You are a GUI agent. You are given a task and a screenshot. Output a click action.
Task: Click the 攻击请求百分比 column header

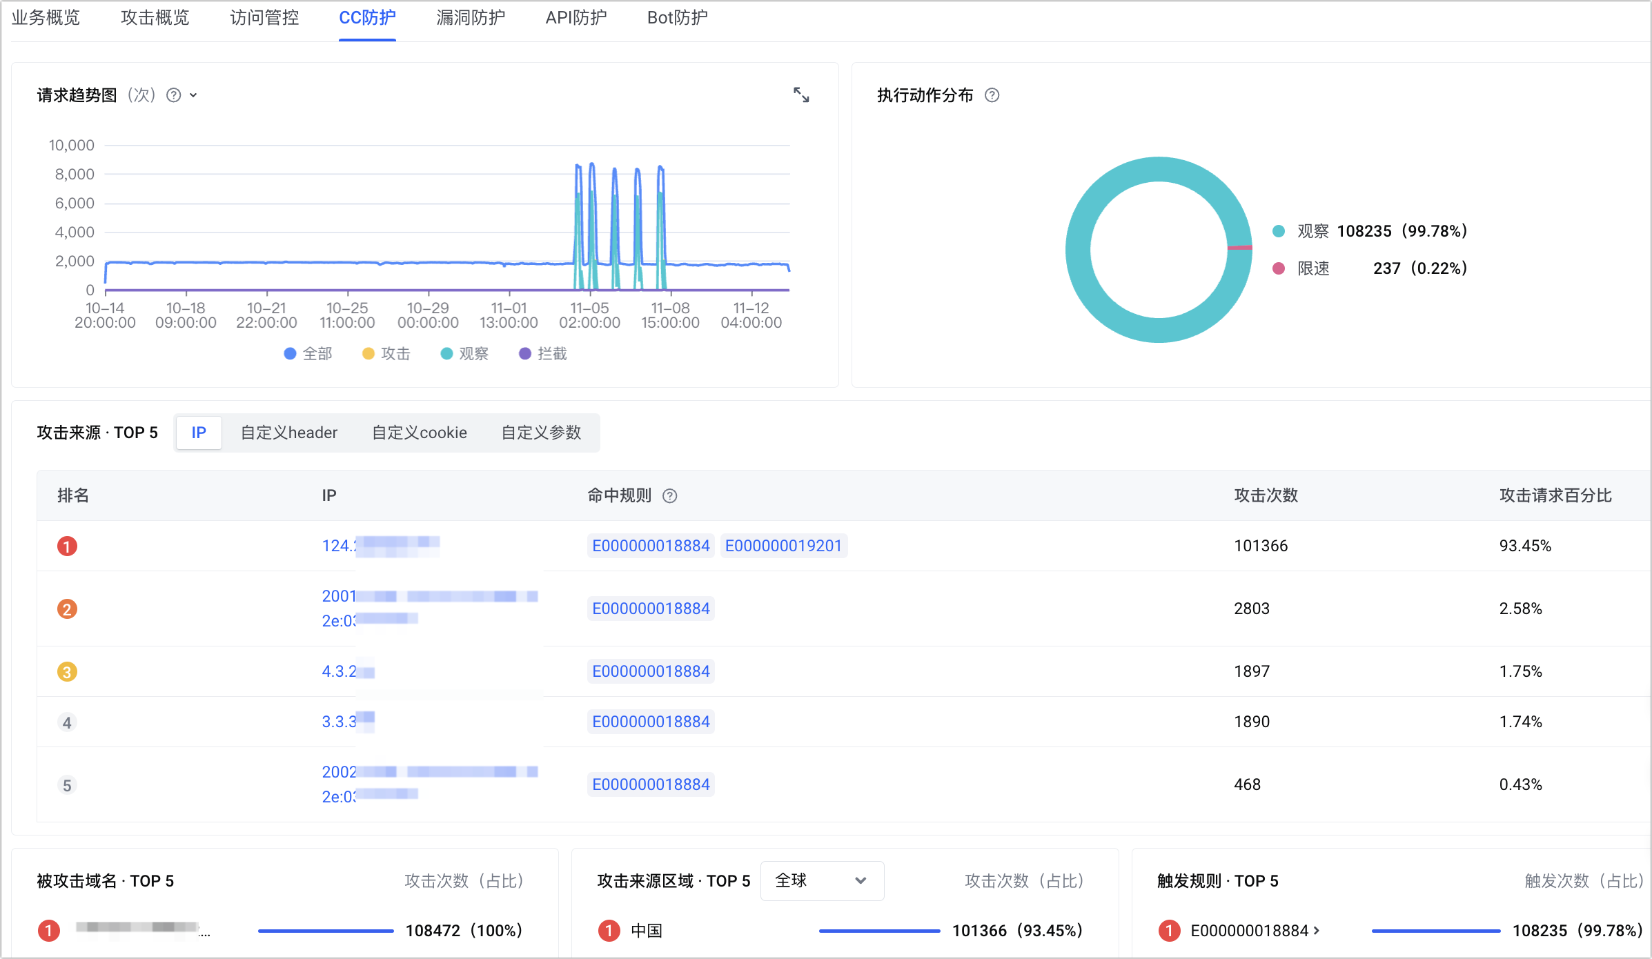tap(1555, 495)
